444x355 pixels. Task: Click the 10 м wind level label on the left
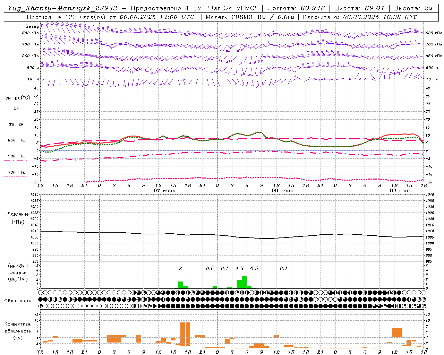click(x=33, y=79)
